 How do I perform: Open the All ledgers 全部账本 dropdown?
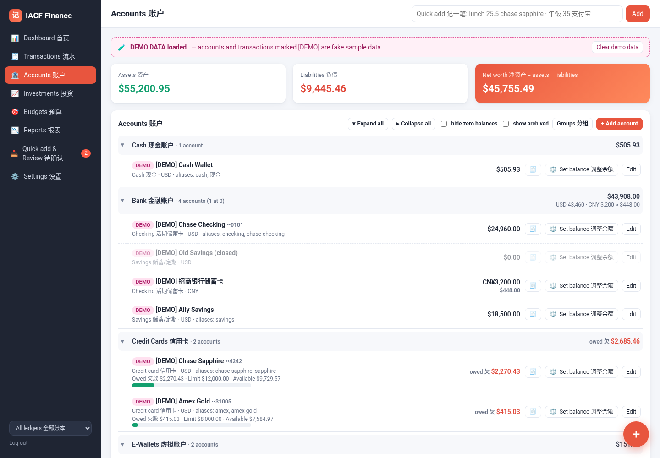(50, 428)
